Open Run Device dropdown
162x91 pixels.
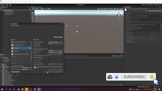tap(53, 52)
